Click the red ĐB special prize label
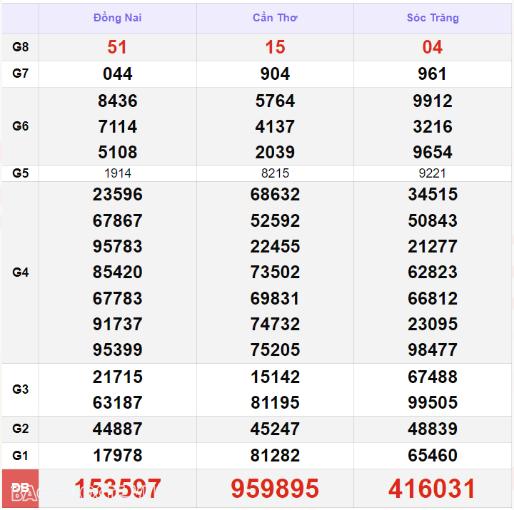The image size is (514, 510). point(21,489)
